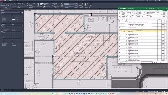Select the large Text tool
The width and height of the screenshot is (168, 95).
point(27,4)
